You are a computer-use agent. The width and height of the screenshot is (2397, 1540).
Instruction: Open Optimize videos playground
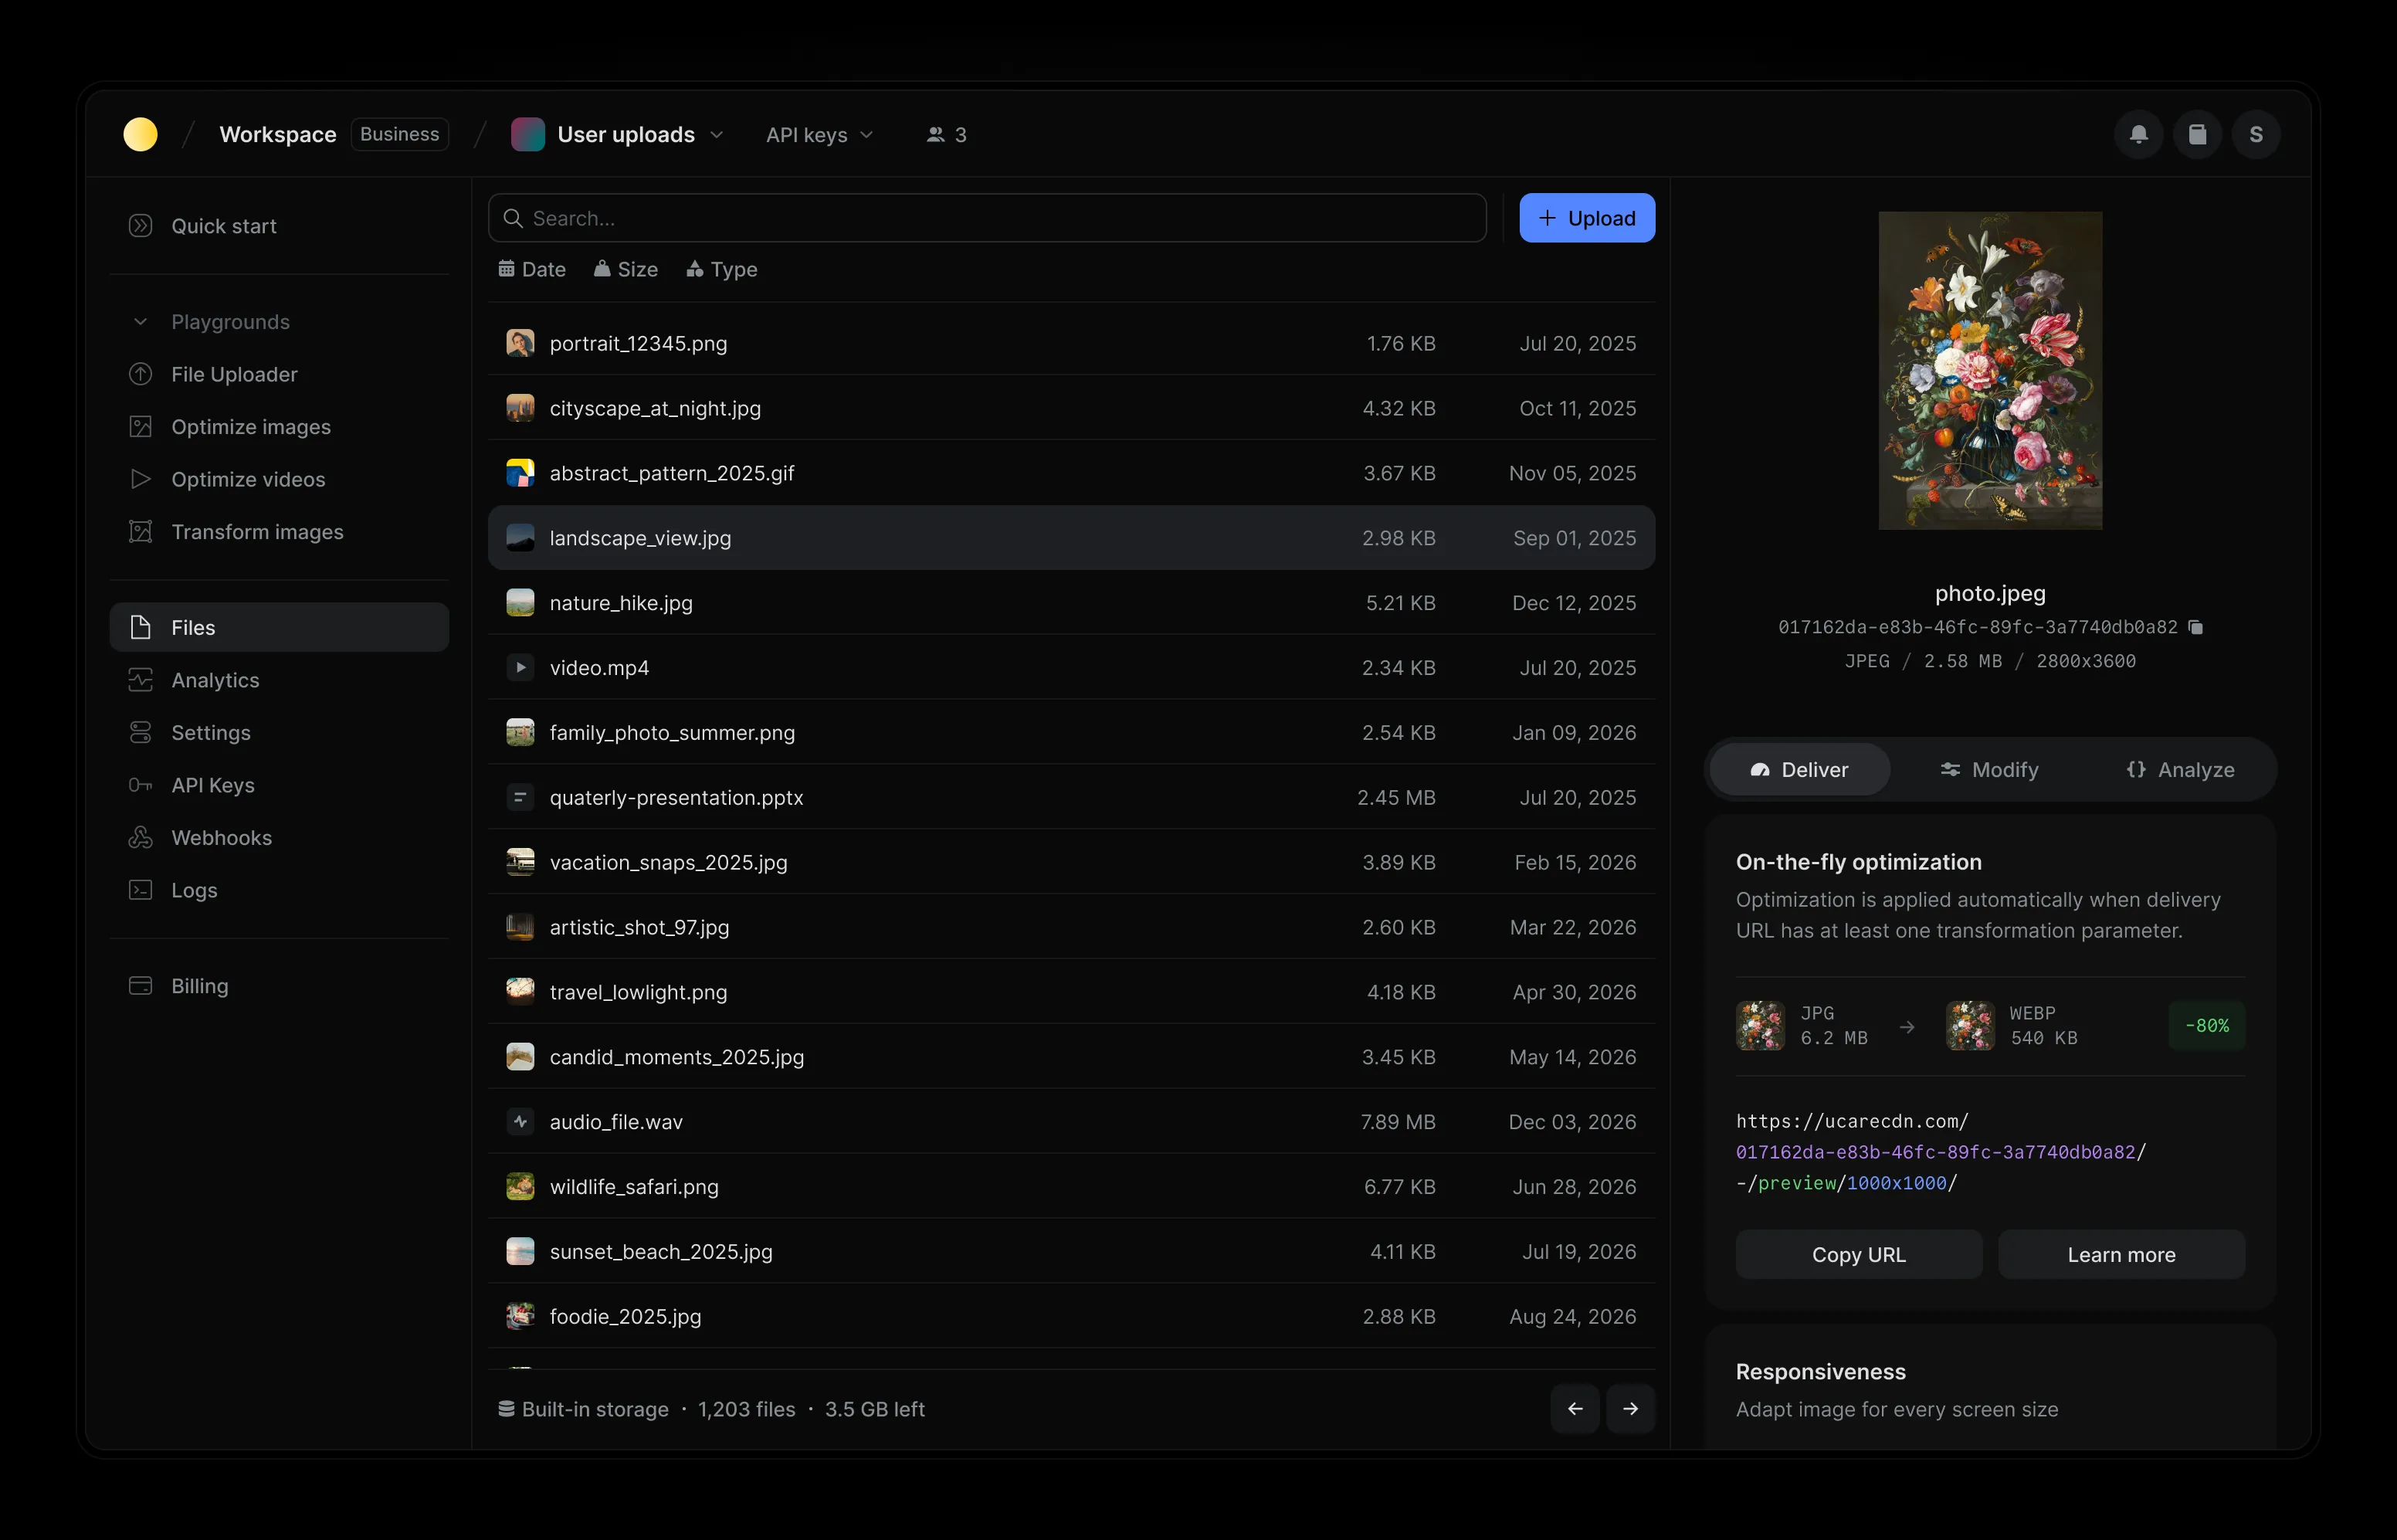pos(279,479)
